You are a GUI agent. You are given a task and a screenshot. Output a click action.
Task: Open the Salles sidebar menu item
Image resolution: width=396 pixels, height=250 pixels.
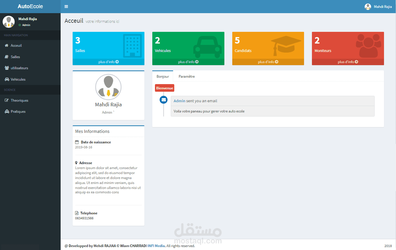(x=30, y=57)
